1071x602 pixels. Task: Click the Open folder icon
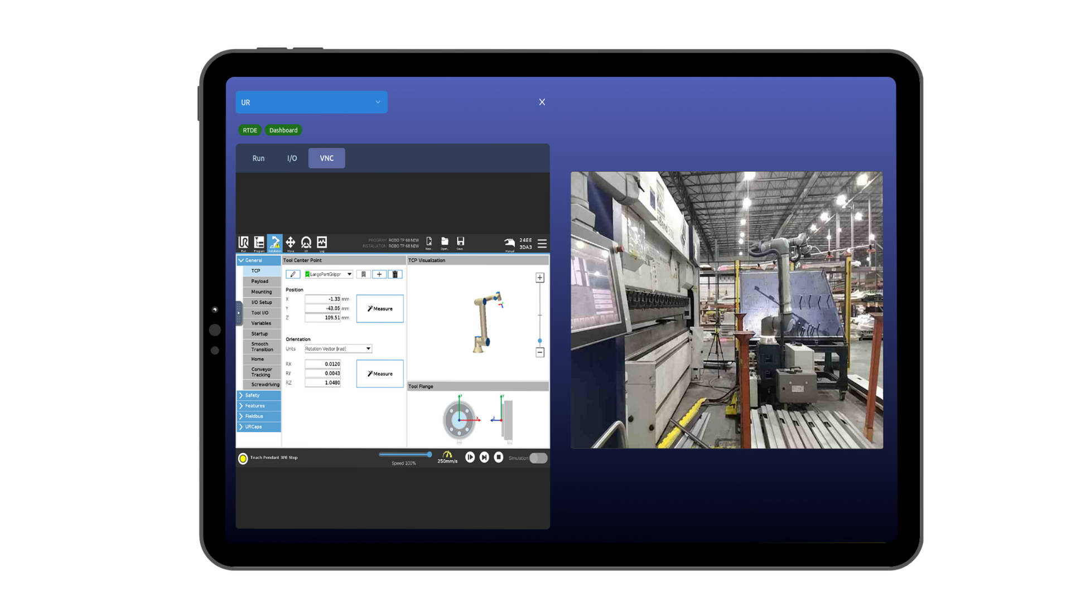click(445, 242)
